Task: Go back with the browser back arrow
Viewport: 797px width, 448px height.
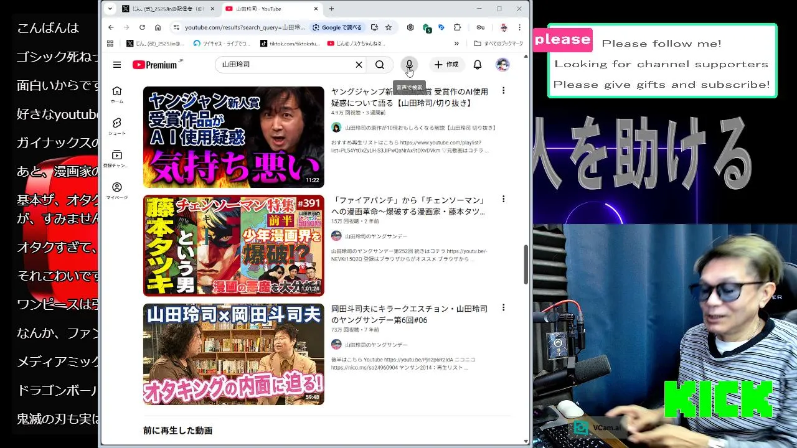Action: pyautogui.click(x=111, y=27)
